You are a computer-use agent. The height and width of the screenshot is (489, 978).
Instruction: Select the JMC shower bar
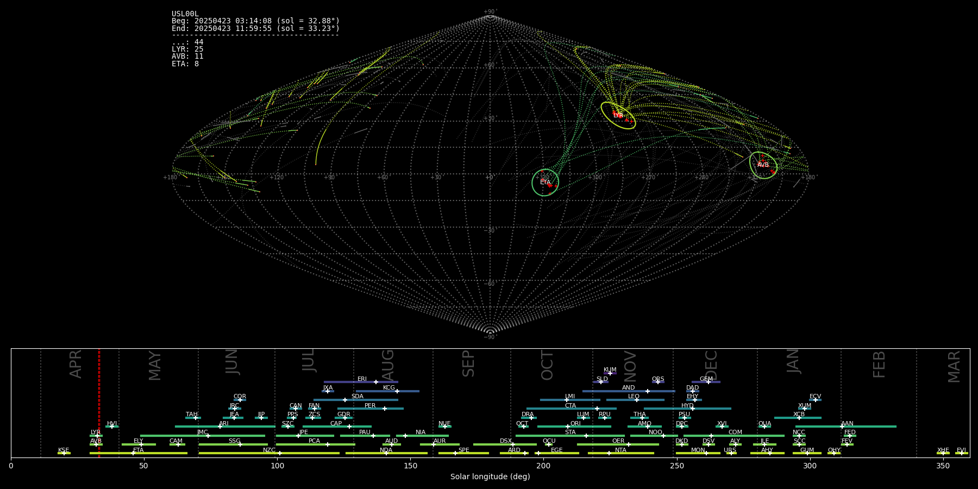pyautogui.click(x=203, y=436)
